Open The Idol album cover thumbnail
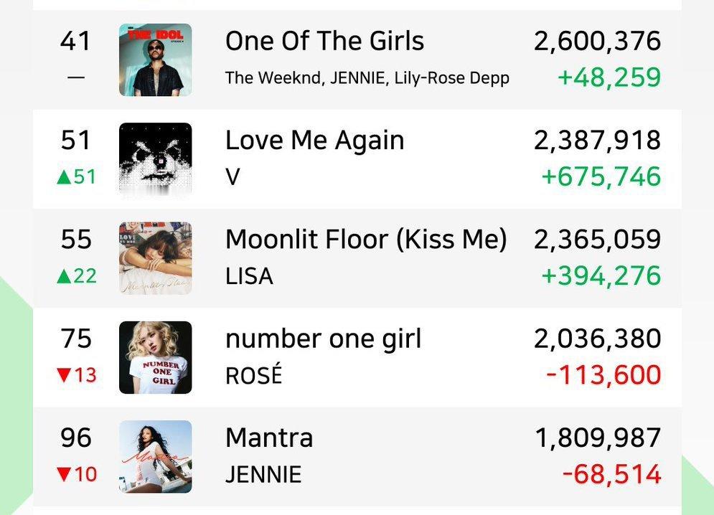The width and height of the screenshot is (714, 515). coord(155,60)
